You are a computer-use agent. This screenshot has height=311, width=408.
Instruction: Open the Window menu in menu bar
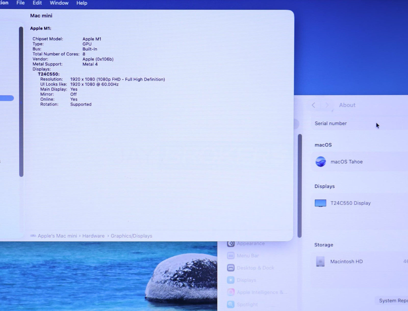coord(59,3)
